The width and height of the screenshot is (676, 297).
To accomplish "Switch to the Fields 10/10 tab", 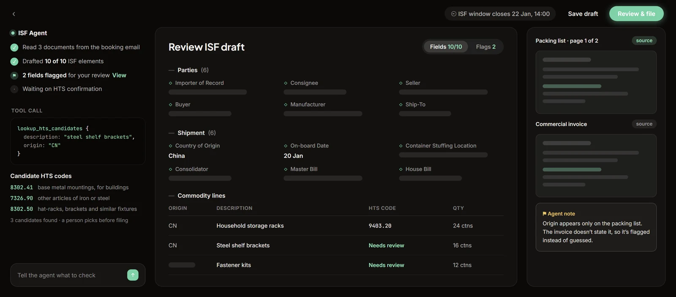I will (x=446, y=47).
